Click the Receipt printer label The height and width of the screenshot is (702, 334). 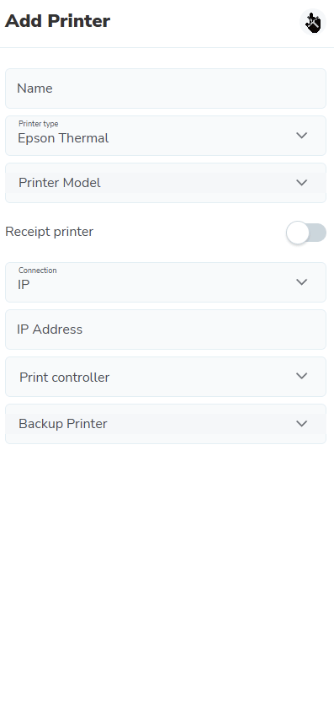49,232
